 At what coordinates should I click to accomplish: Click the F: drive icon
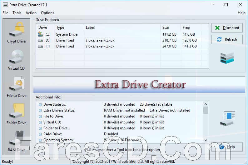coord(40,47)
